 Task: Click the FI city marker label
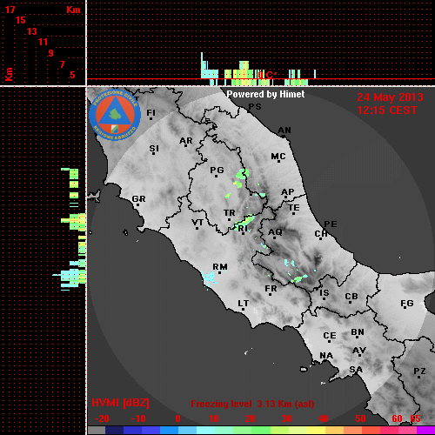click(x=151, y=112)
